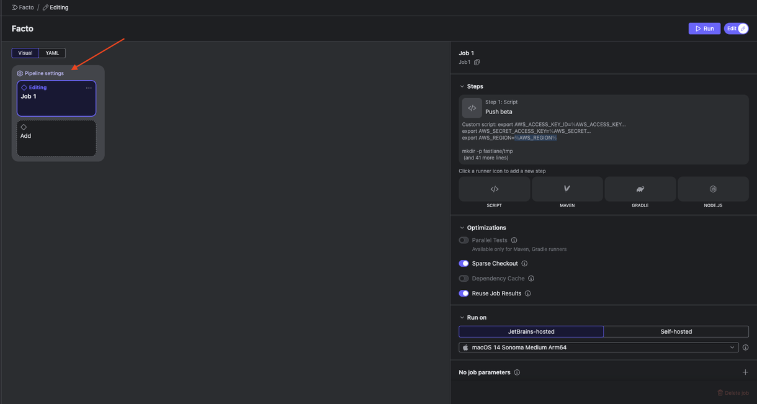Show info about Parallel Tests
Viewport: 757px width, 404px height.
tap(514, 240)
